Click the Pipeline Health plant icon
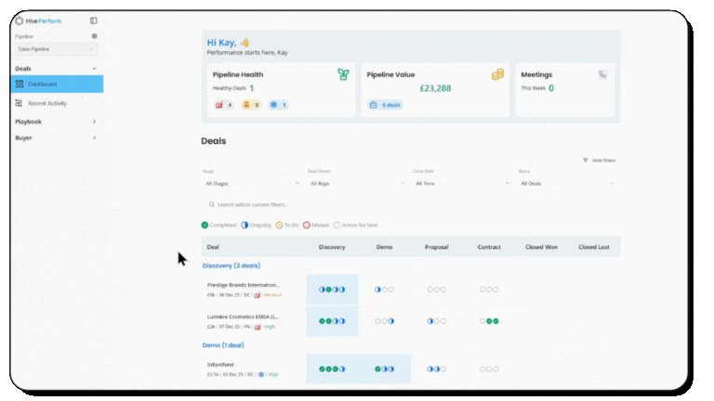 click(x=343, y=74)
